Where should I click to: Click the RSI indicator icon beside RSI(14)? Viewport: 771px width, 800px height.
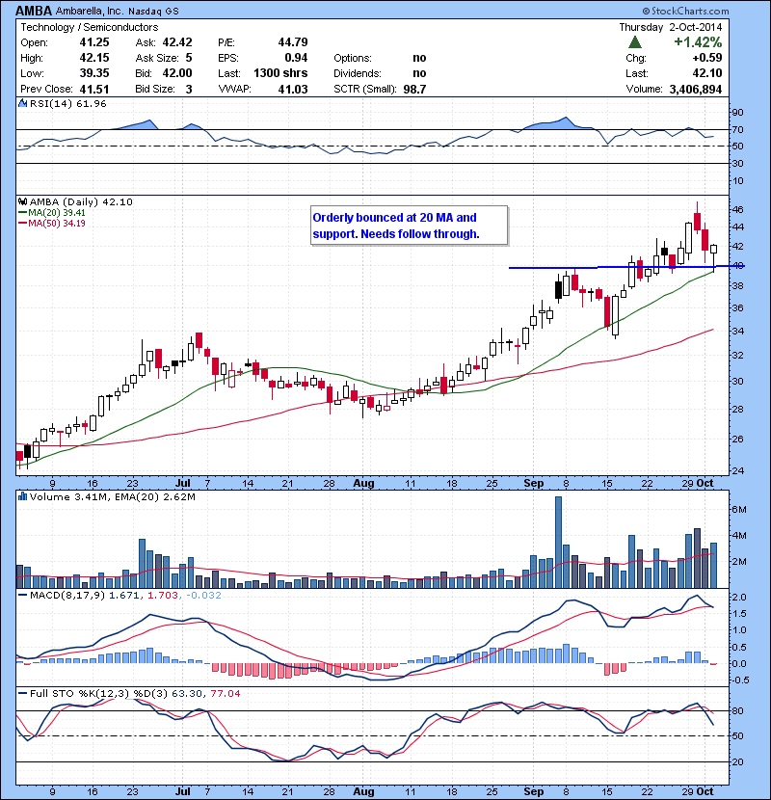tap(22, 103)
